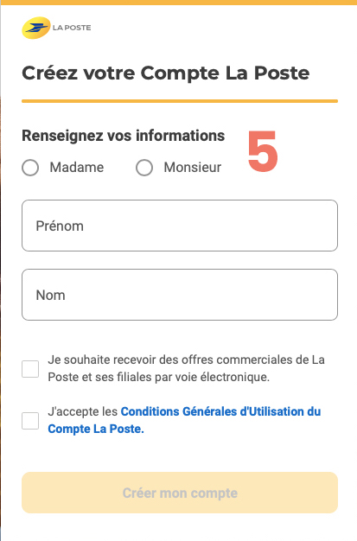The width and height of the screenshot is (357, 541).
Task: Click the orange bar at the page top
Action: pyautogui.click(x=178, y=3)
